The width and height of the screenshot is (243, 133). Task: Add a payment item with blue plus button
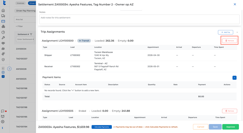coord(234,78)
